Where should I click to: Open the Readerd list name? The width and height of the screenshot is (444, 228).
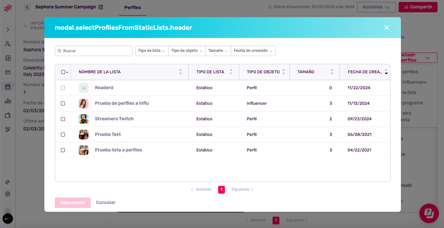pyautogui.click(x=104, y=88)
